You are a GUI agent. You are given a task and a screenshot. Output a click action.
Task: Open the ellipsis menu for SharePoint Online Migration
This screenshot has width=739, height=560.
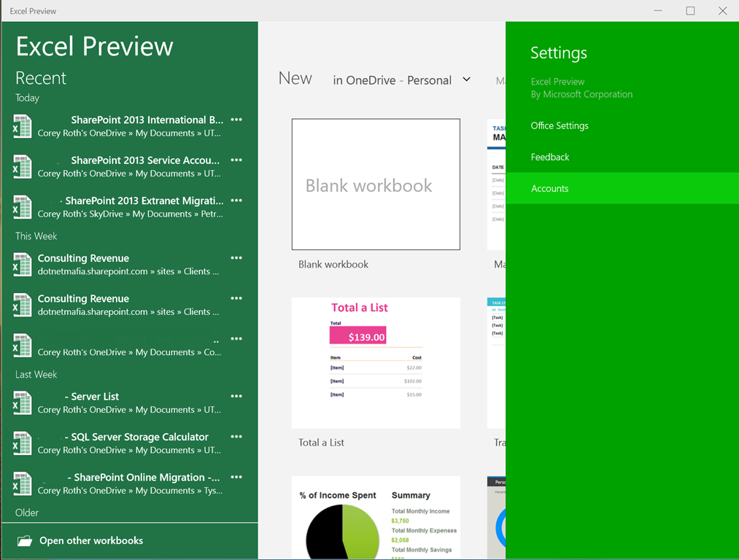click(x=236, y=478)
